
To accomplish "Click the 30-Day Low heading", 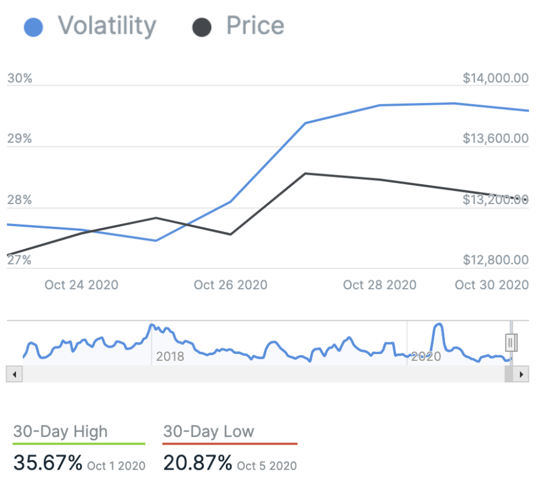I will click(x=208, y=432).
